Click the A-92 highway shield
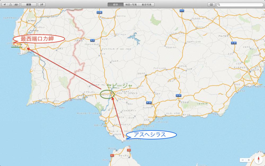Image resolution: width=265 pixels, height=166 pixels. 149,103
